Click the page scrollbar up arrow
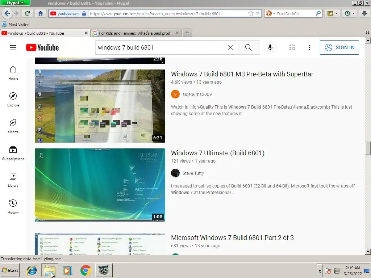371x278 pixels. [x=368, y=41]
